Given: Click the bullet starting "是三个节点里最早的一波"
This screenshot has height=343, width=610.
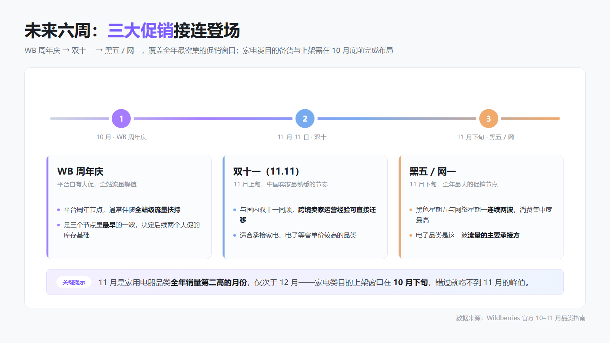Looking at the screenshot, I should point(132,230).
